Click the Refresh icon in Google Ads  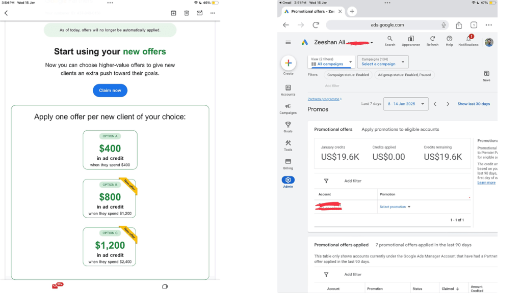(x=432, y=41)
